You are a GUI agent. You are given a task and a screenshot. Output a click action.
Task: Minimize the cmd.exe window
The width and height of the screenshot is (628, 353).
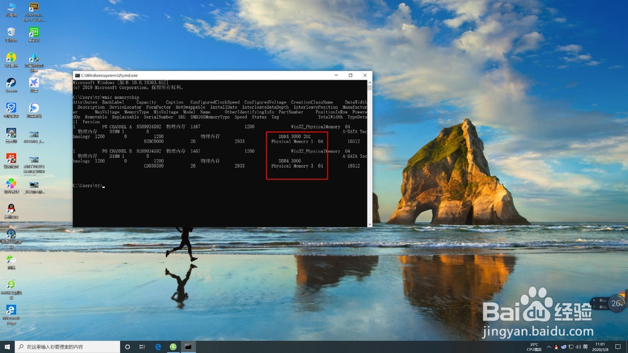pyautogui.click(x=337, y=75)
